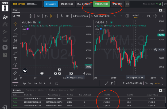The width and height of the screenshot is (167, 109).
Task: Open the chart style dropdown chevron
Action: tap(55, 16)
